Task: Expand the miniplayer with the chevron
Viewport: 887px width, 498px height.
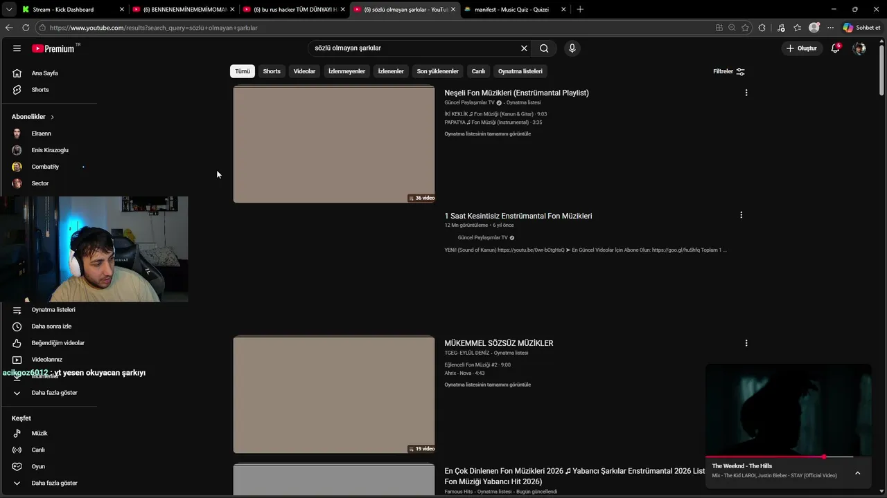Action: (x=857, y=473)
